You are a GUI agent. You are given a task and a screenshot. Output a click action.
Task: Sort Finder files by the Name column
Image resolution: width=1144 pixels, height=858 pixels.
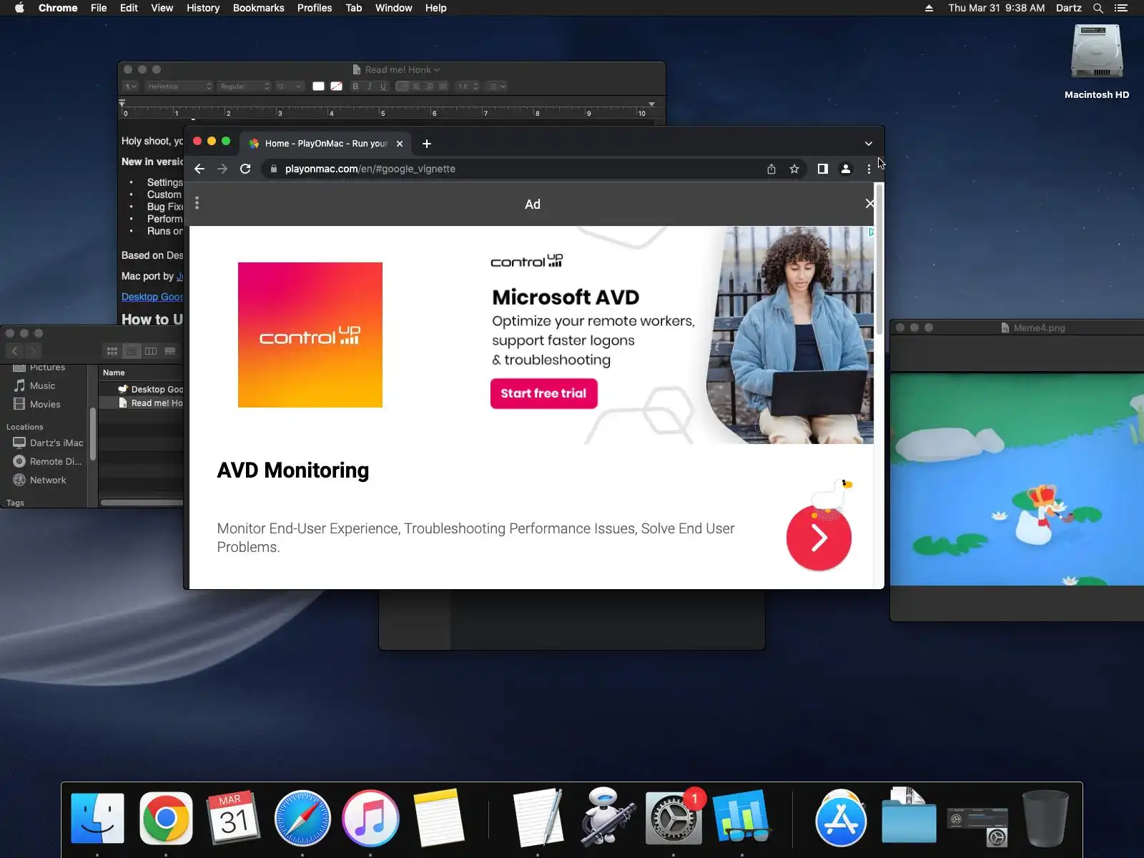tap(141, 373)
